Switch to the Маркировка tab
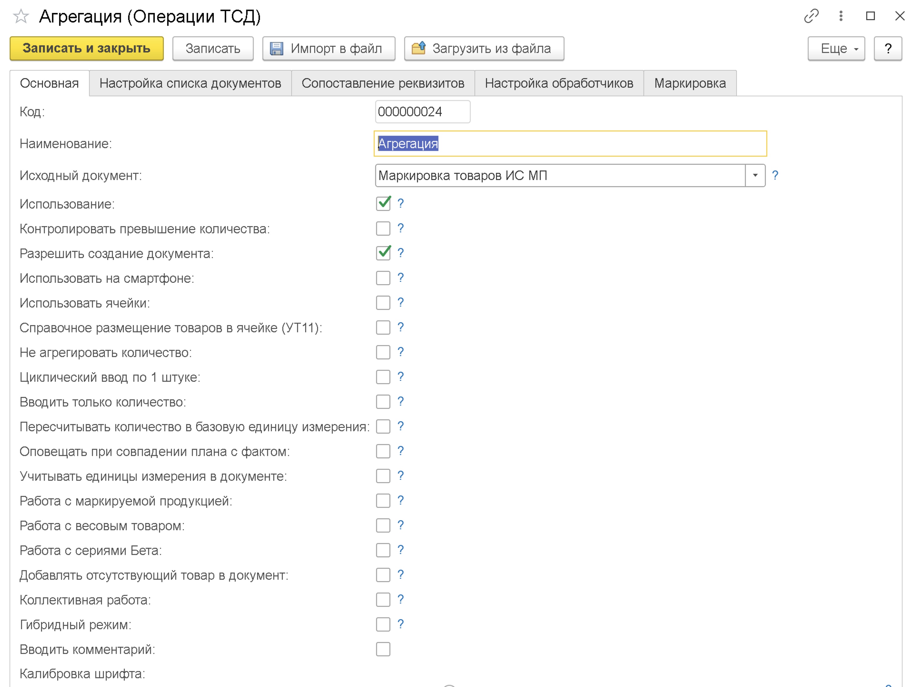This screenshot has width=906, height=687. point(690,83)
